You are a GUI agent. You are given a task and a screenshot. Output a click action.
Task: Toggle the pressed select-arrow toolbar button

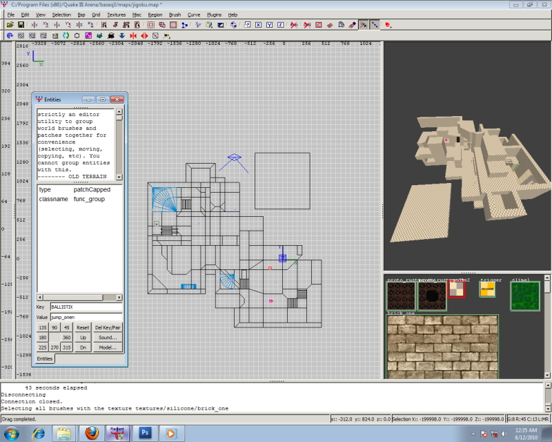(364, 25)
